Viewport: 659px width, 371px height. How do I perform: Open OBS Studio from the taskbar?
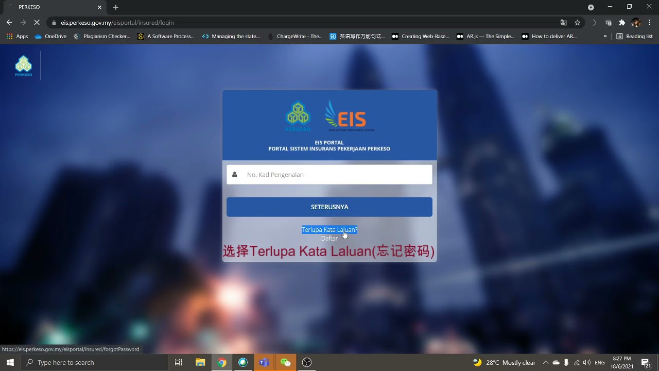click(307, 363)
